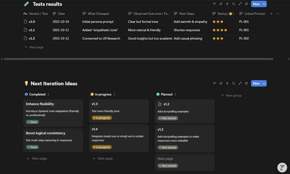Screen dimensions: 290x174
Task: Add a new column to Tests results
Action: tap(271, 14)
